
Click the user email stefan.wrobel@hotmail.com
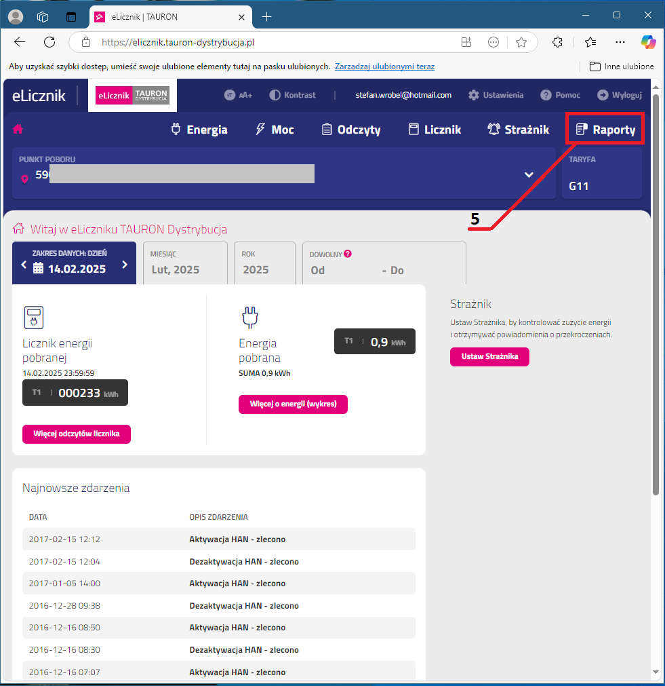(403, 95)
